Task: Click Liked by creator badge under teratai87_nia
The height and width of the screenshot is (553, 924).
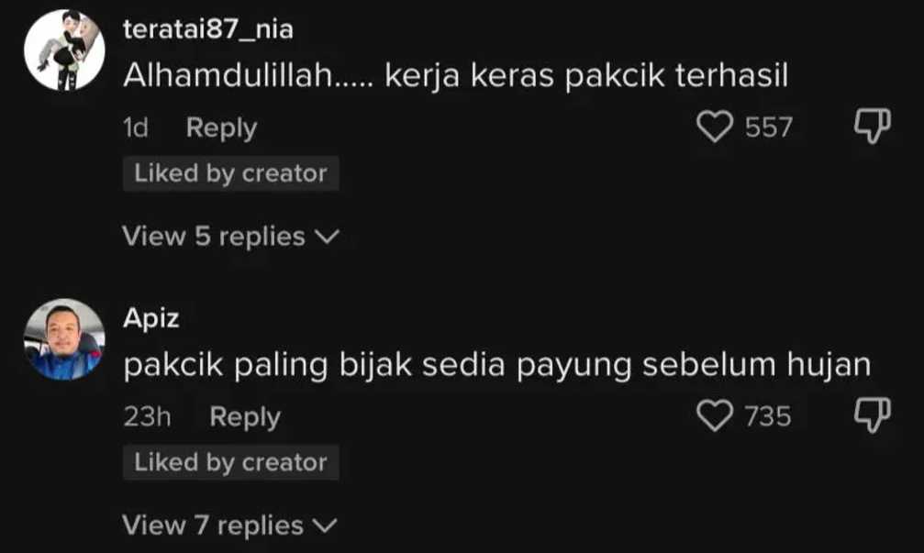Action: click(230, 173)
